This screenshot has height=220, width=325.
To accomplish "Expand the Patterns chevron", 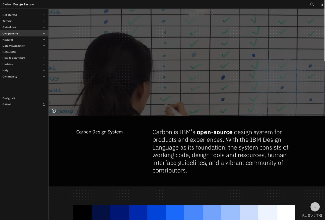I will click(x=44, y=40).
